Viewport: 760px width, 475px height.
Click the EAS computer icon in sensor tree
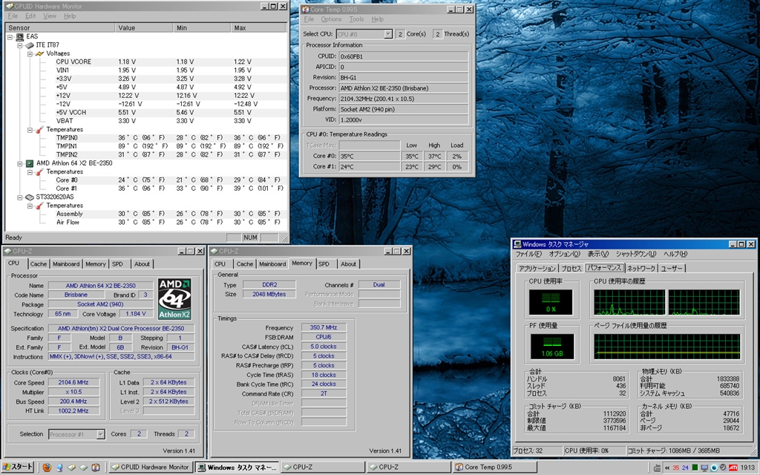pos(19,36)
